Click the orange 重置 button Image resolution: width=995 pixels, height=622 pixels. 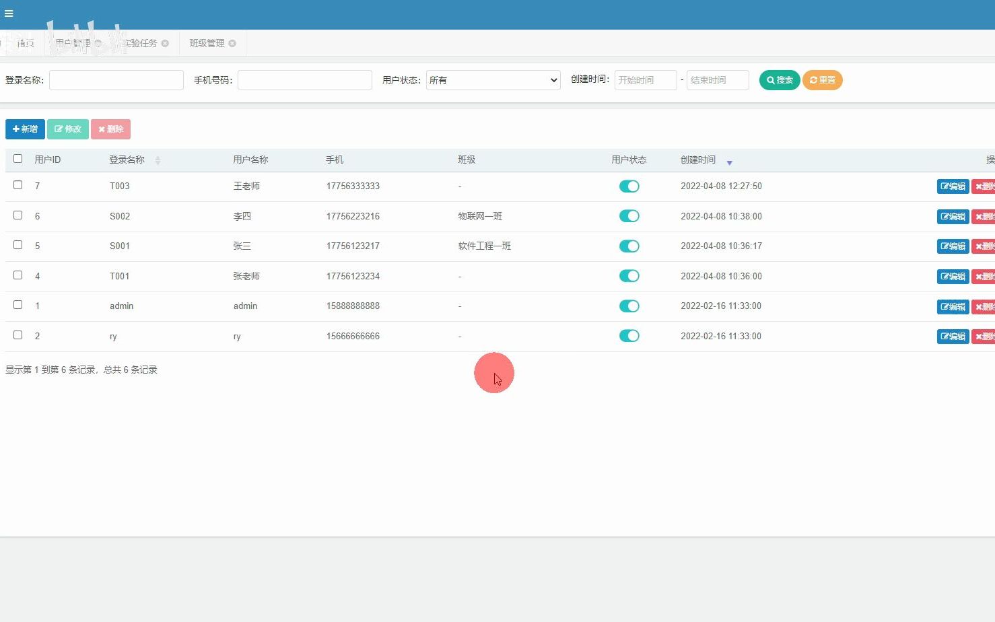click(x=823, y=80)
